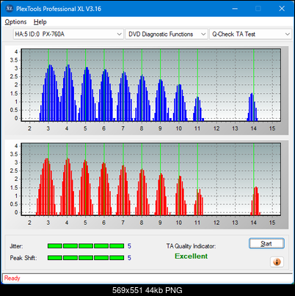Click the Jitter score value 5
Image resolution: width=295 pixels, height=296 pixels.
tap(129, 246)
